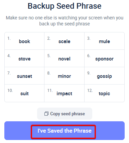Image resolution: width=129 pixels, height=143 pixels.
Task: Select the seed word 'gossip'
Action: pyautogui.click(x=104, y=77)
